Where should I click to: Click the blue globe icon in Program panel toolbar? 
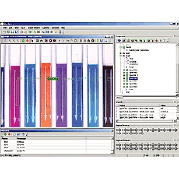(119, 40)
